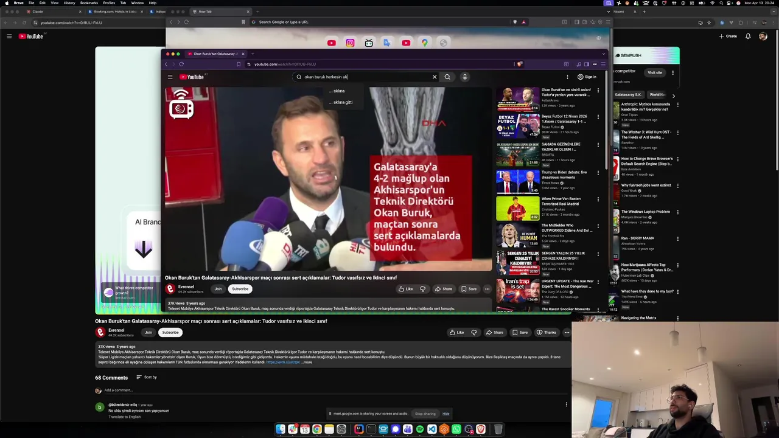The width and height of the screenshot is (779, 438).
Task: Open Spotify from the Dock
Action: [419, 429]
